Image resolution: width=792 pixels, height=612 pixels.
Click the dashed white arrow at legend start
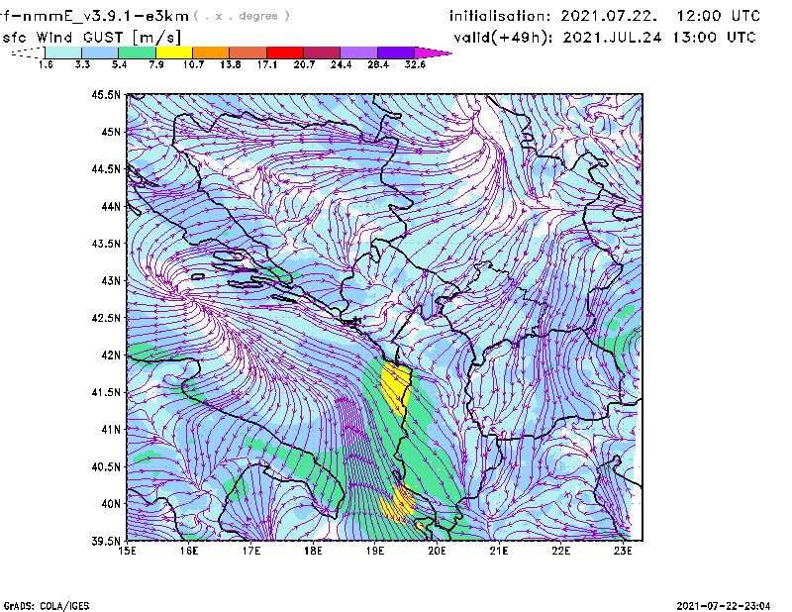pyautogui.click(x=28, y=52)
